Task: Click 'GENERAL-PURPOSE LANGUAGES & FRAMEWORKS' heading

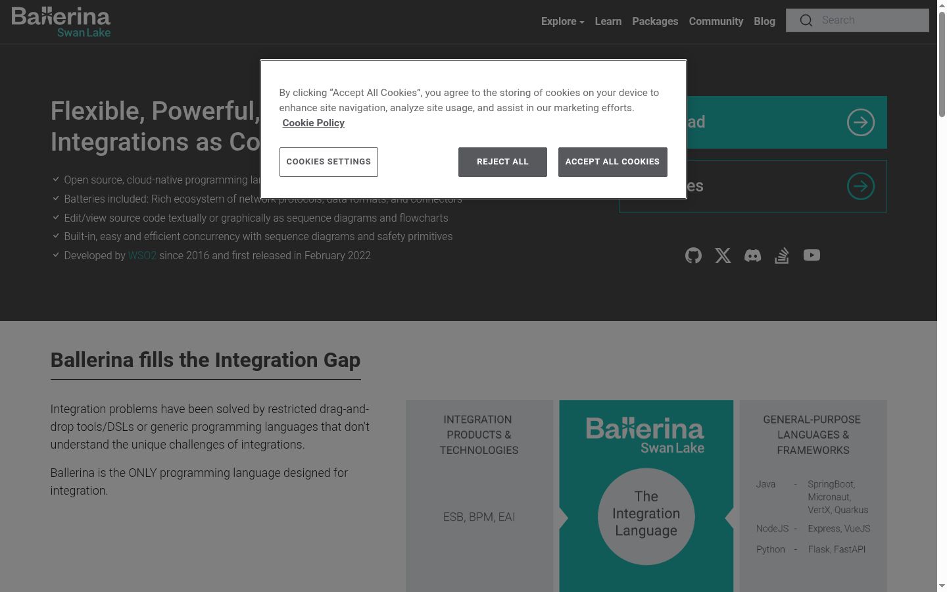Action: tap(812, 435)
